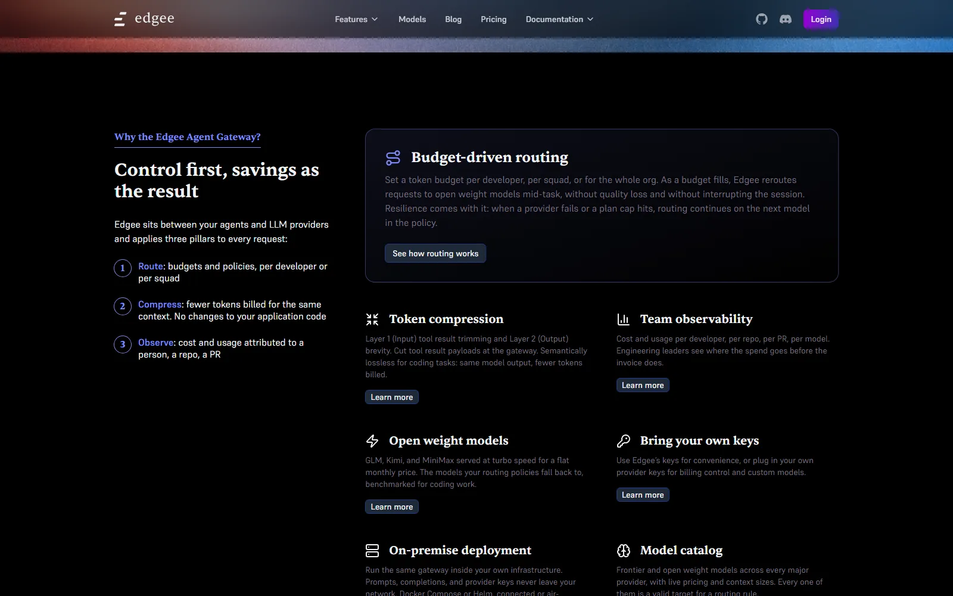
Task: Click Learn more under Bring your own keys
Action: coord(643,495)
